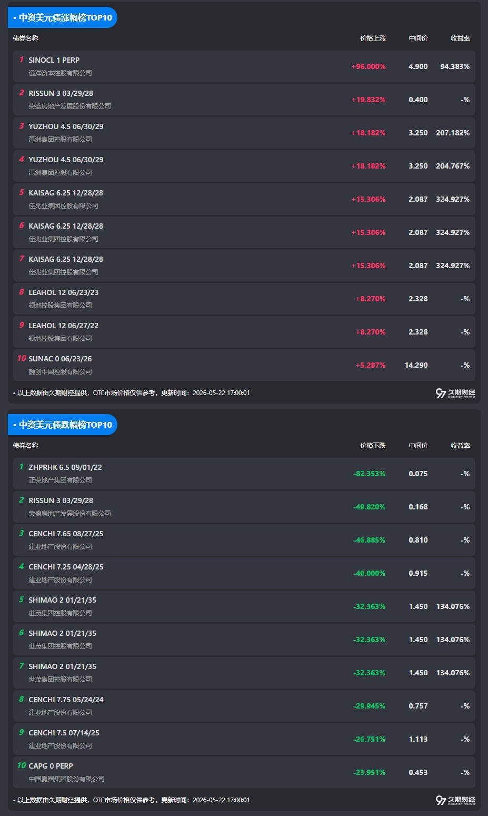Select bond SUNAC 0 06/23/26
488x816 pixels.
60,359
